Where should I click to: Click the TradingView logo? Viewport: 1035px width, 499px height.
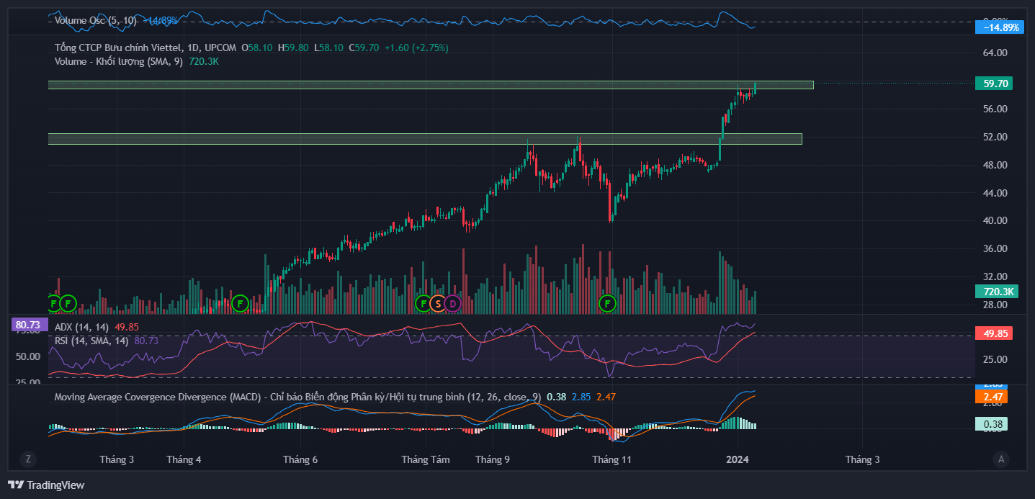pyautogui.click(x=46, y=485)
